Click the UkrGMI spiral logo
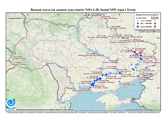Image resolution: width=166 pixels, height=117 pixels. point(11,104)
